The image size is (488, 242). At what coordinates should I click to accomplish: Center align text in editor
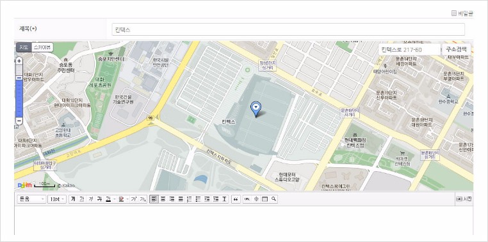point(163,199)
